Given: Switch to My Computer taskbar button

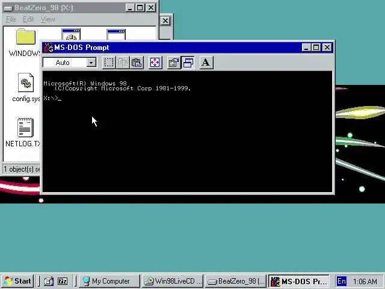Looking at the screenshot, I should point(109,281).
